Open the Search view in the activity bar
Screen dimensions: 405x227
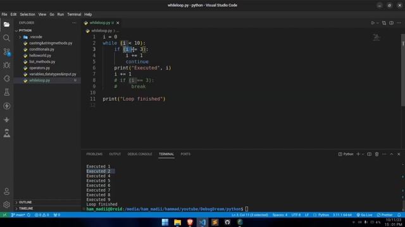click(7, 38)
